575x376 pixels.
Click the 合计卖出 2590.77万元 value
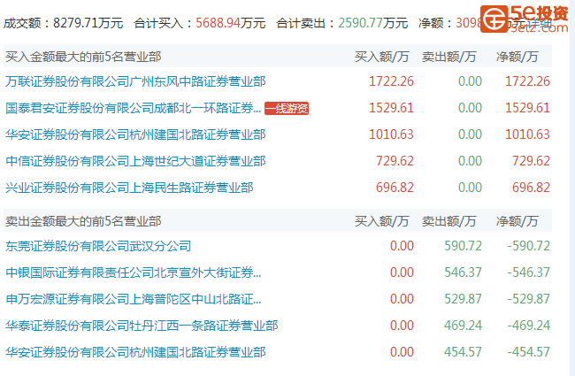click(x=372, y=23)
